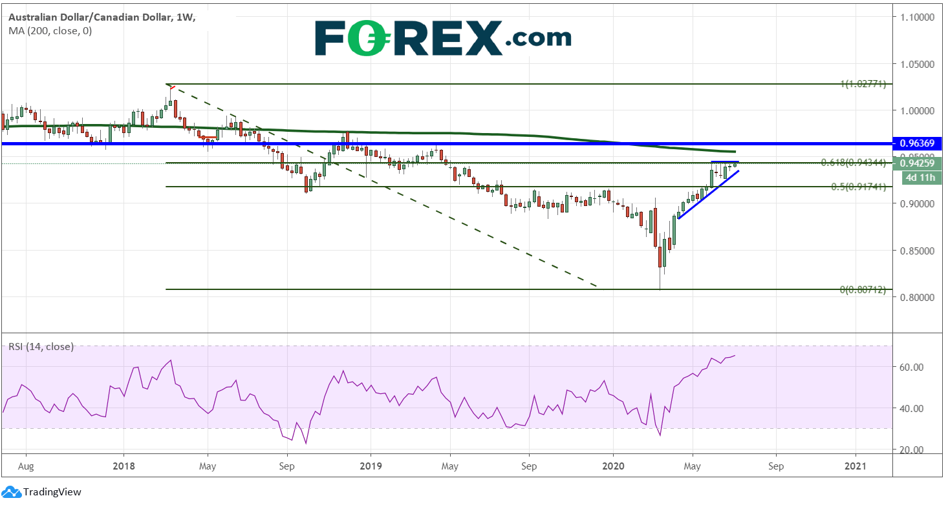The height and width of the screenshot is (507, 948).
Task: Click the 2019 label on the time axis
Action: 371,466
